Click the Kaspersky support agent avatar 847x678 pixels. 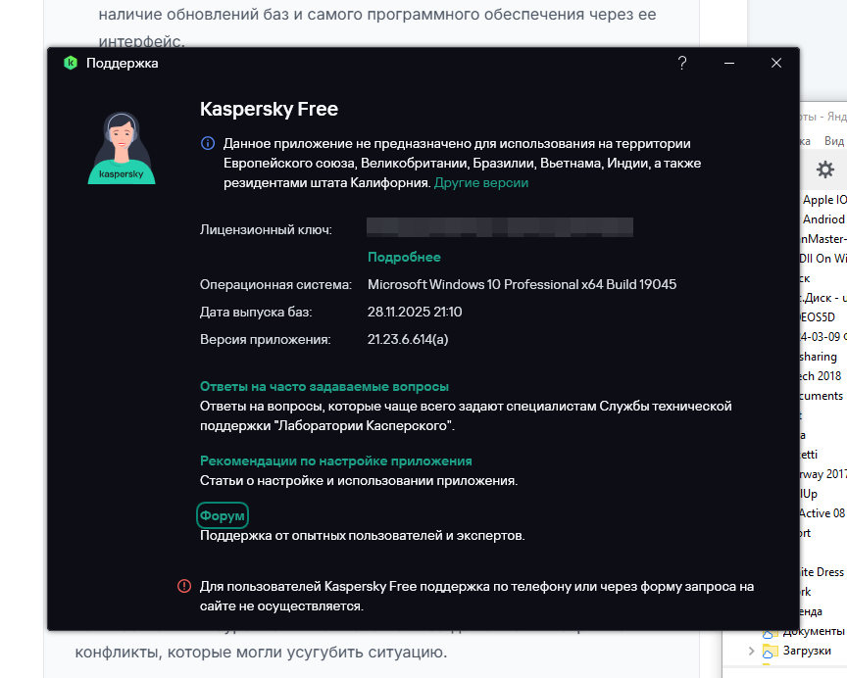[122, 148]
